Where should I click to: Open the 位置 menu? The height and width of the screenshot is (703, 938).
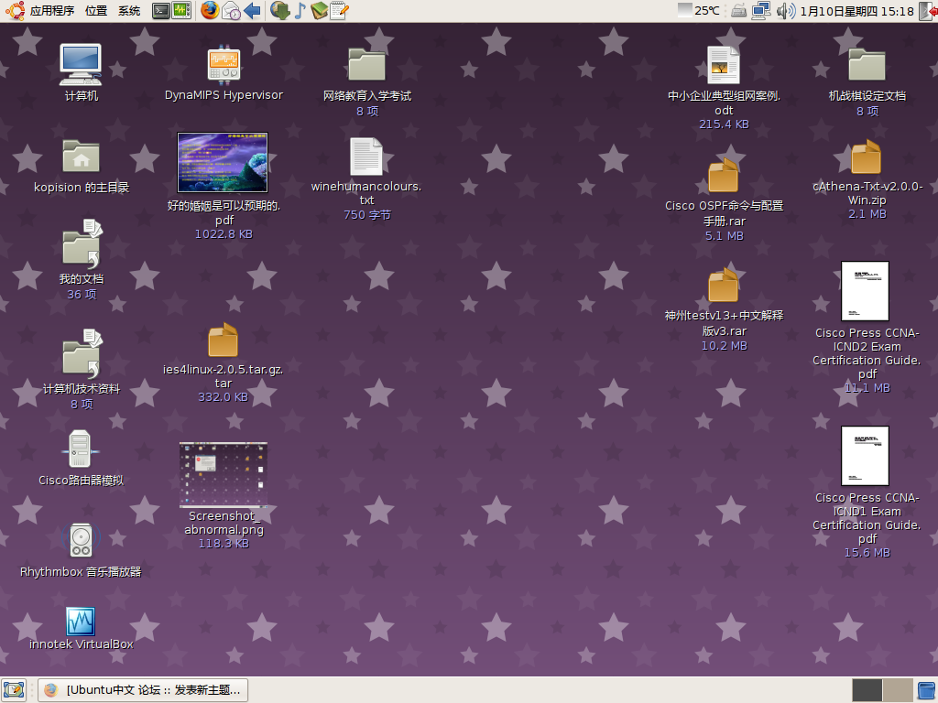pos(95,11)
